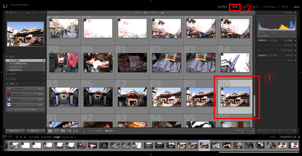Viewport: 302px width, 156px height.
Task: Select thumbnail 87 in the grid
Action: tap(132, 97)
